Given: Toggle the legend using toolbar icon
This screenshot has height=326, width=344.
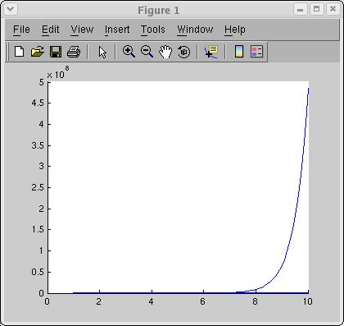Looking at the screenshot, I should pyautogui.click(x=257, y=52).
